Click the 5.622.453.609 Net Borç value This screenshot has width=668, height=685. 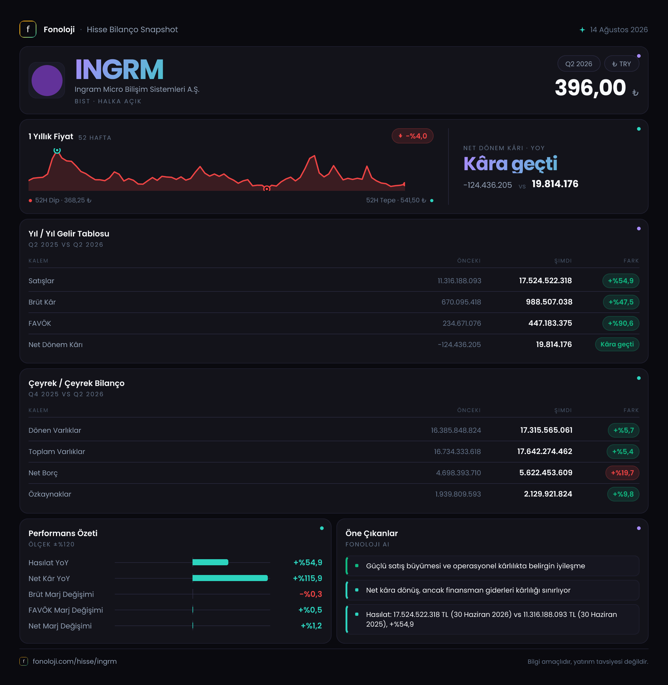546,473
